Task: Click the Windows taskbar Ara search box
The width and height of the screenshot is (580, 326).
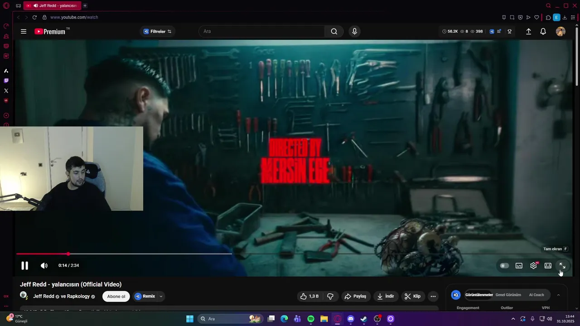Action: tap(230, 319)
